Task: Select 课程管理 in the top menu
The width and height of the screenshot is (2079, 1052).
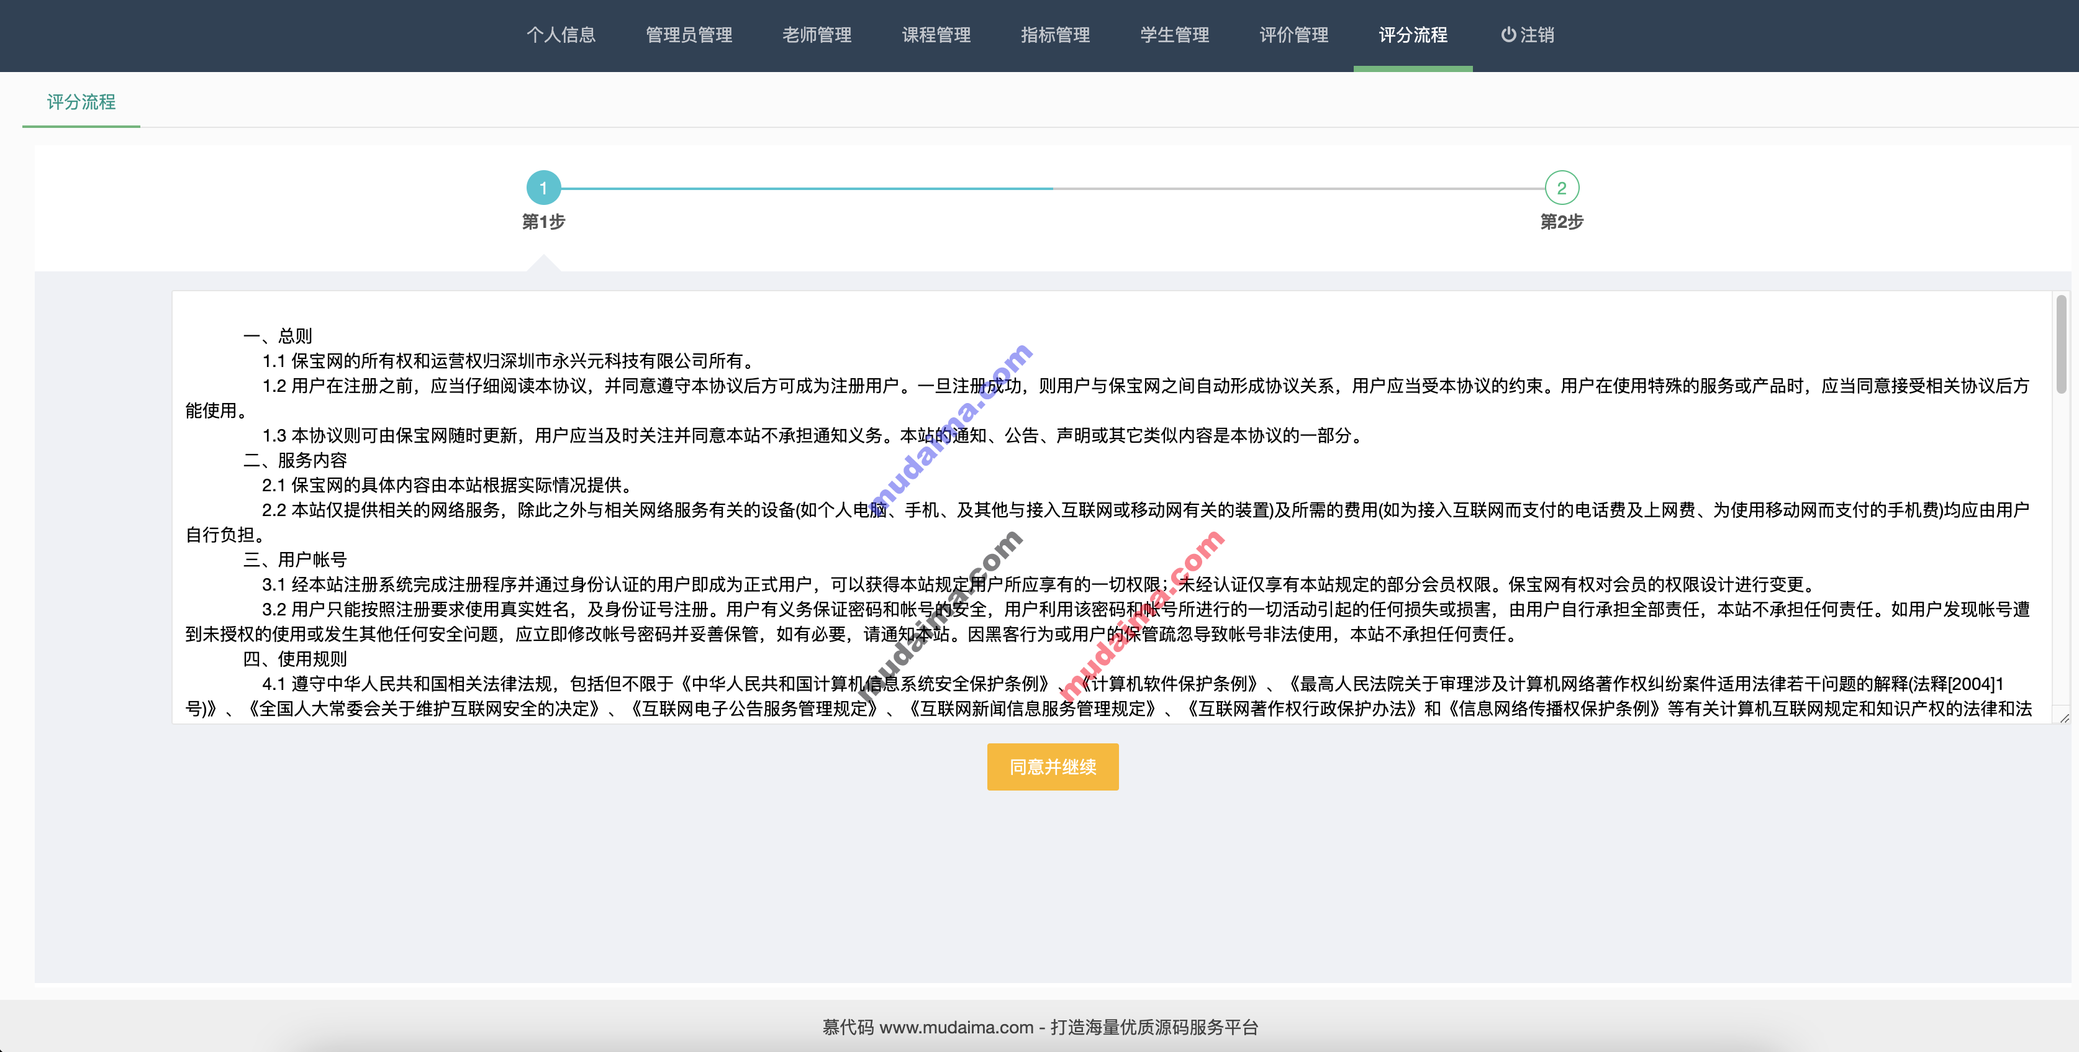Action: [936, 35]
